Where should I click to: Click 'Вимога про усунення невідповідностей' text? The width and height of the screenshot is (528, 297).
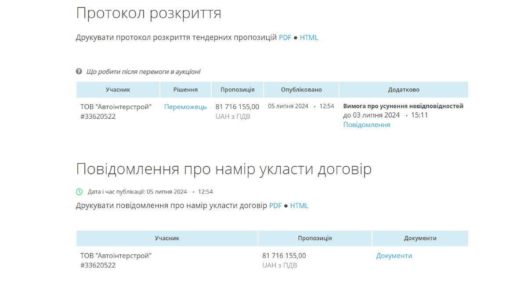[403, 106]
